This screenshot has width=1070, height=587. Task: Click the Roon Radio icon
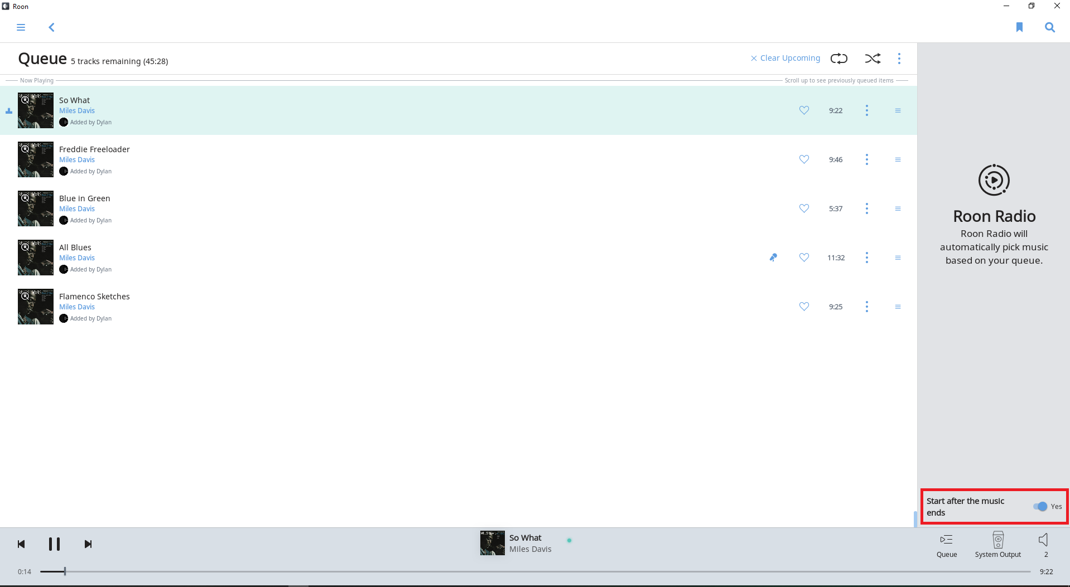pos(994,180)
